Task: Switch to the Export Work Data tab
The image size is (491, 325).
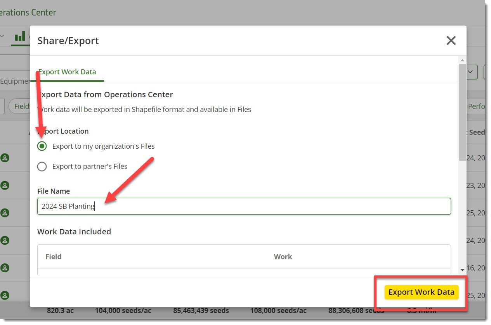Action: (67, 72)
